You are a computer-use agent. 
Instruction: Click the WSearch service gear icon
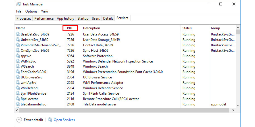tap(18, 66)
